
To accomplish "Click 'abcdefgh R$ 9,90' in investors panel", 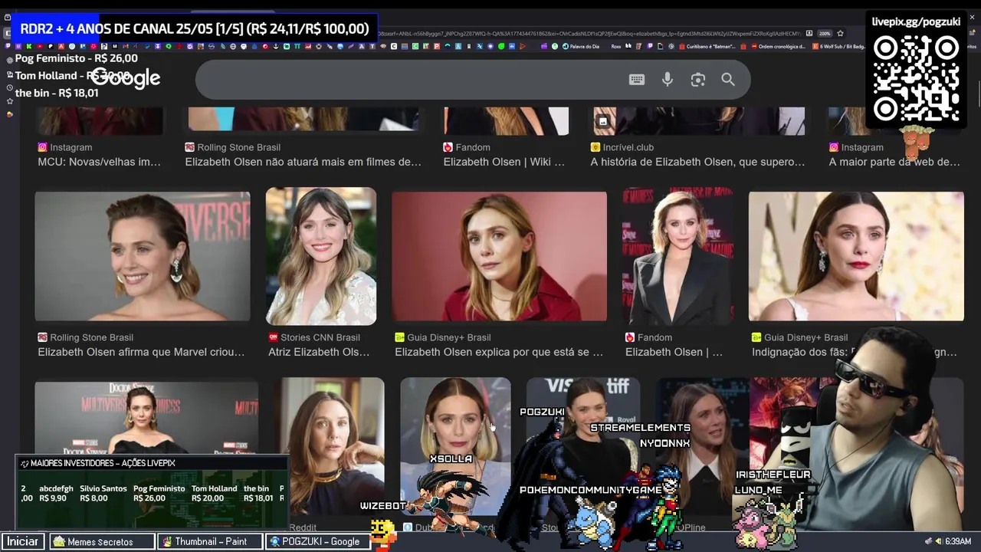I will pyautogui.click(x=56, y=493).
